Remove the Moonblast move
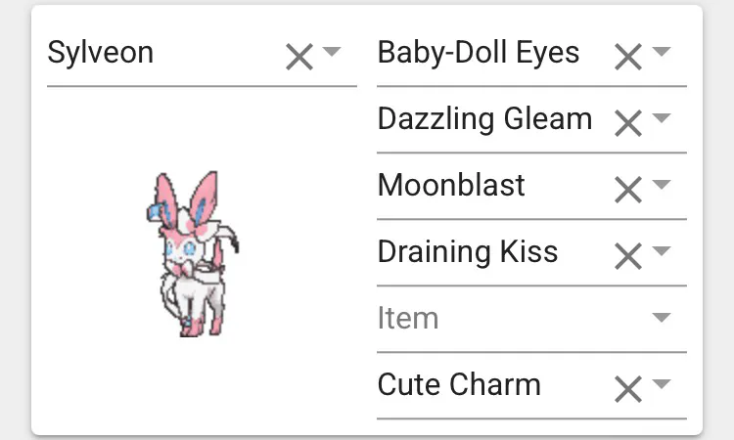The image size is (734, 440). [627, 190]
